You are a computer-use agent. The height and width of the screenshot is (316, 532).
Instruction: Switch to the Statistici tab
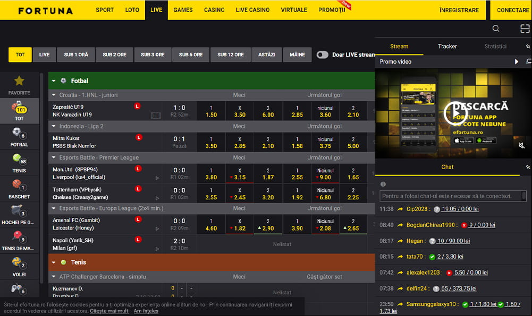(495, 46)
